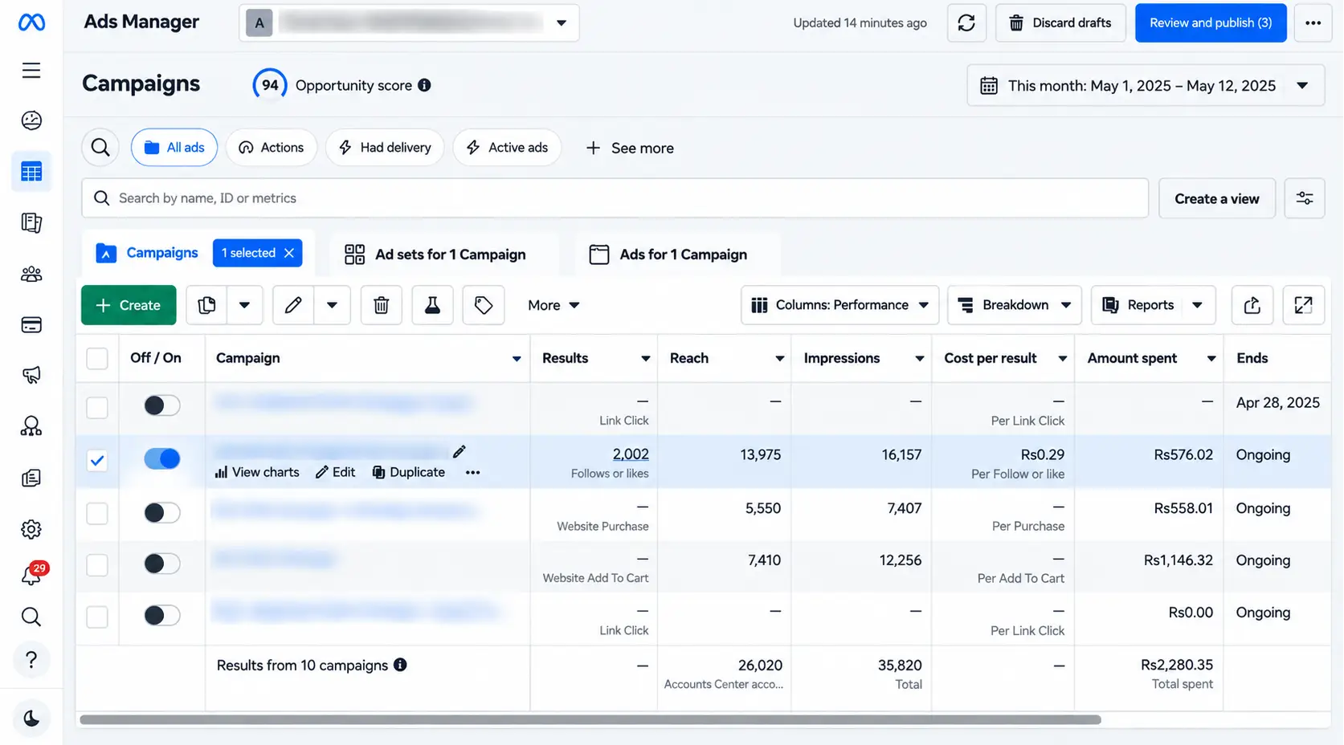Viewport: 1344px width, 745px height.
Task: Expand the More toolbar dropdown
Action: coord(554,305)
